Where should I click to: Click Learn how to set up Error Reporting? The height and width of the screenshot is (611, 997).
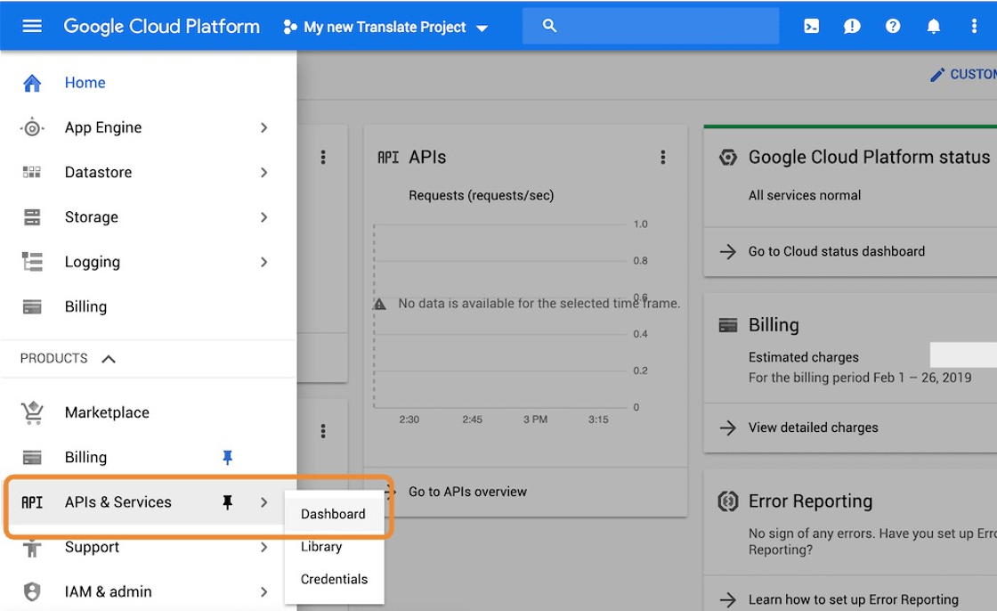tap(853, 599)
